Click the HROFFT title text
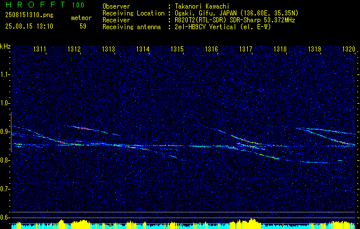The image size is (360, 229). tap(35, 5)
